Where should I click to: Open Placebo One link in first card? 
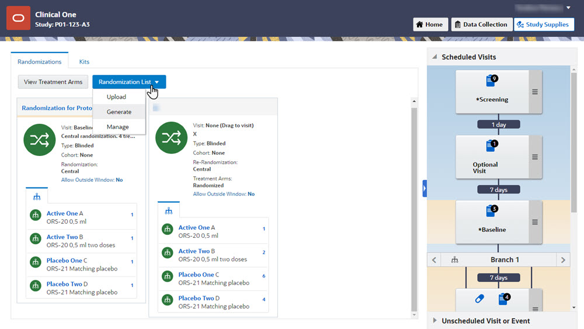pyautogui.click(x=64, y=260)
